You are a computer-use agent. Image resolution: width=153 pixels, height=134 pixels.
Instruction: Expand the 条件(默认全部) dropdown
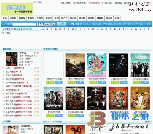tap(46, 24)
